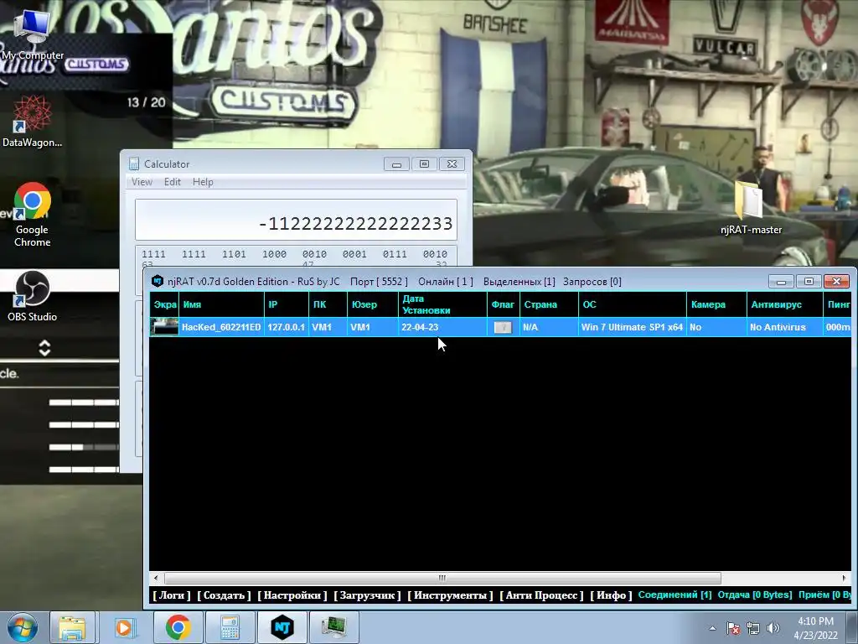The height and width of the screenshot is (644, 858).
Task: Open Windows Explorer from the taskbar
Action: pos(72,627)
